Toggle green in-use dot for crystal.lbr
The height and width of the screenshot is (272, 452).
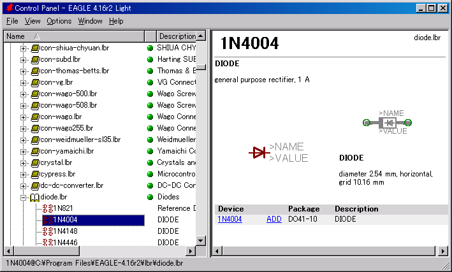click(150, 163)
